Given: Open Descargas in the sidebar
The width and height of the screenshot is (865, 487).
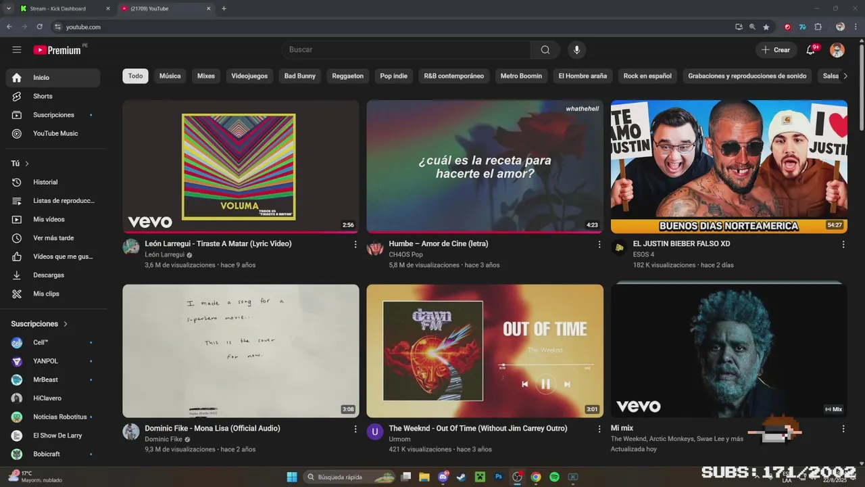Looking at the screenshot, I should pos(53,275).
